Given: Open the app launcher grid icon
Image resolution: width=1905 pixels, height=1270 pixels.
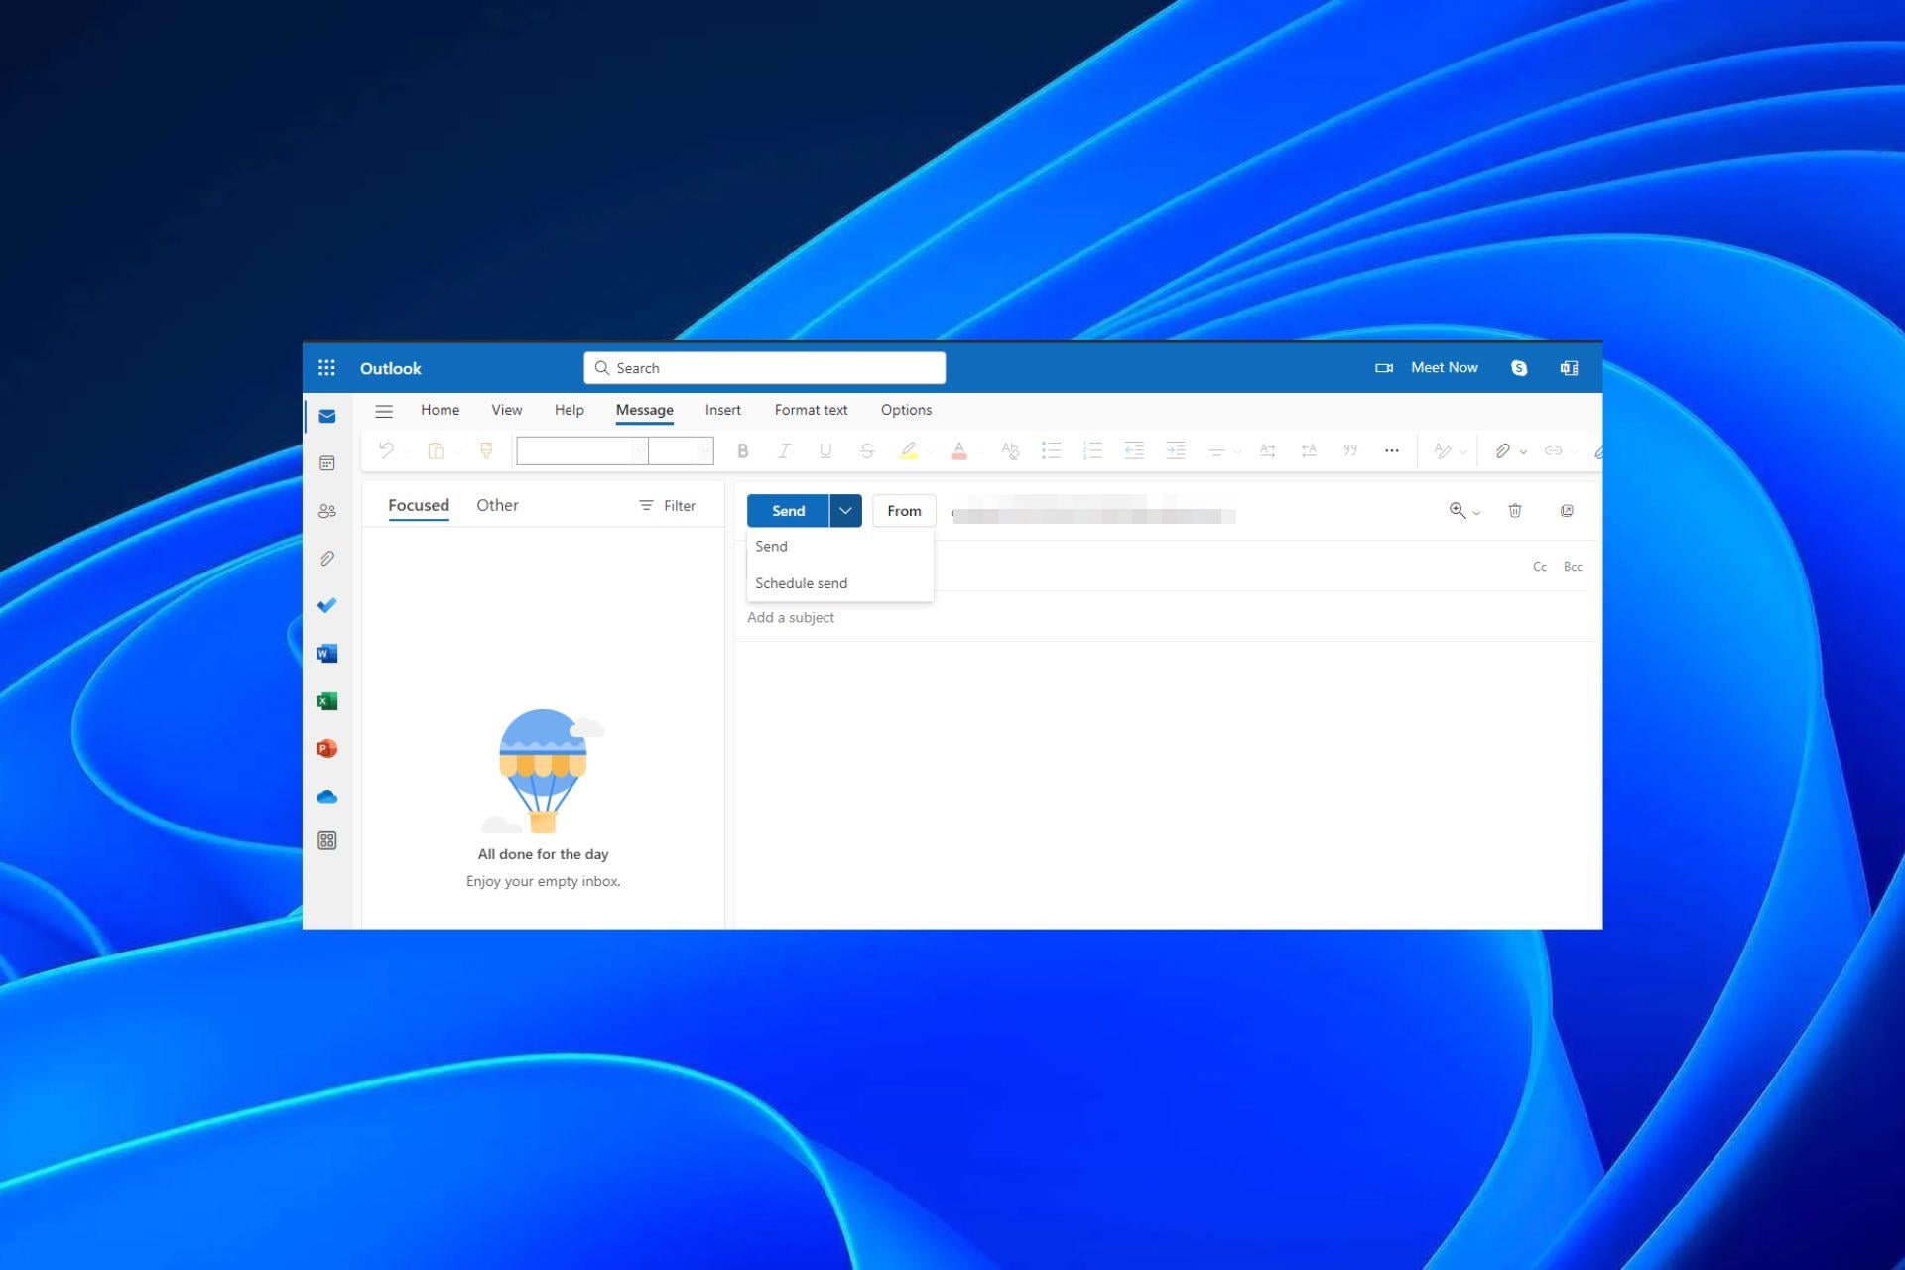Looking at the screenshot, I should (326, 368).
